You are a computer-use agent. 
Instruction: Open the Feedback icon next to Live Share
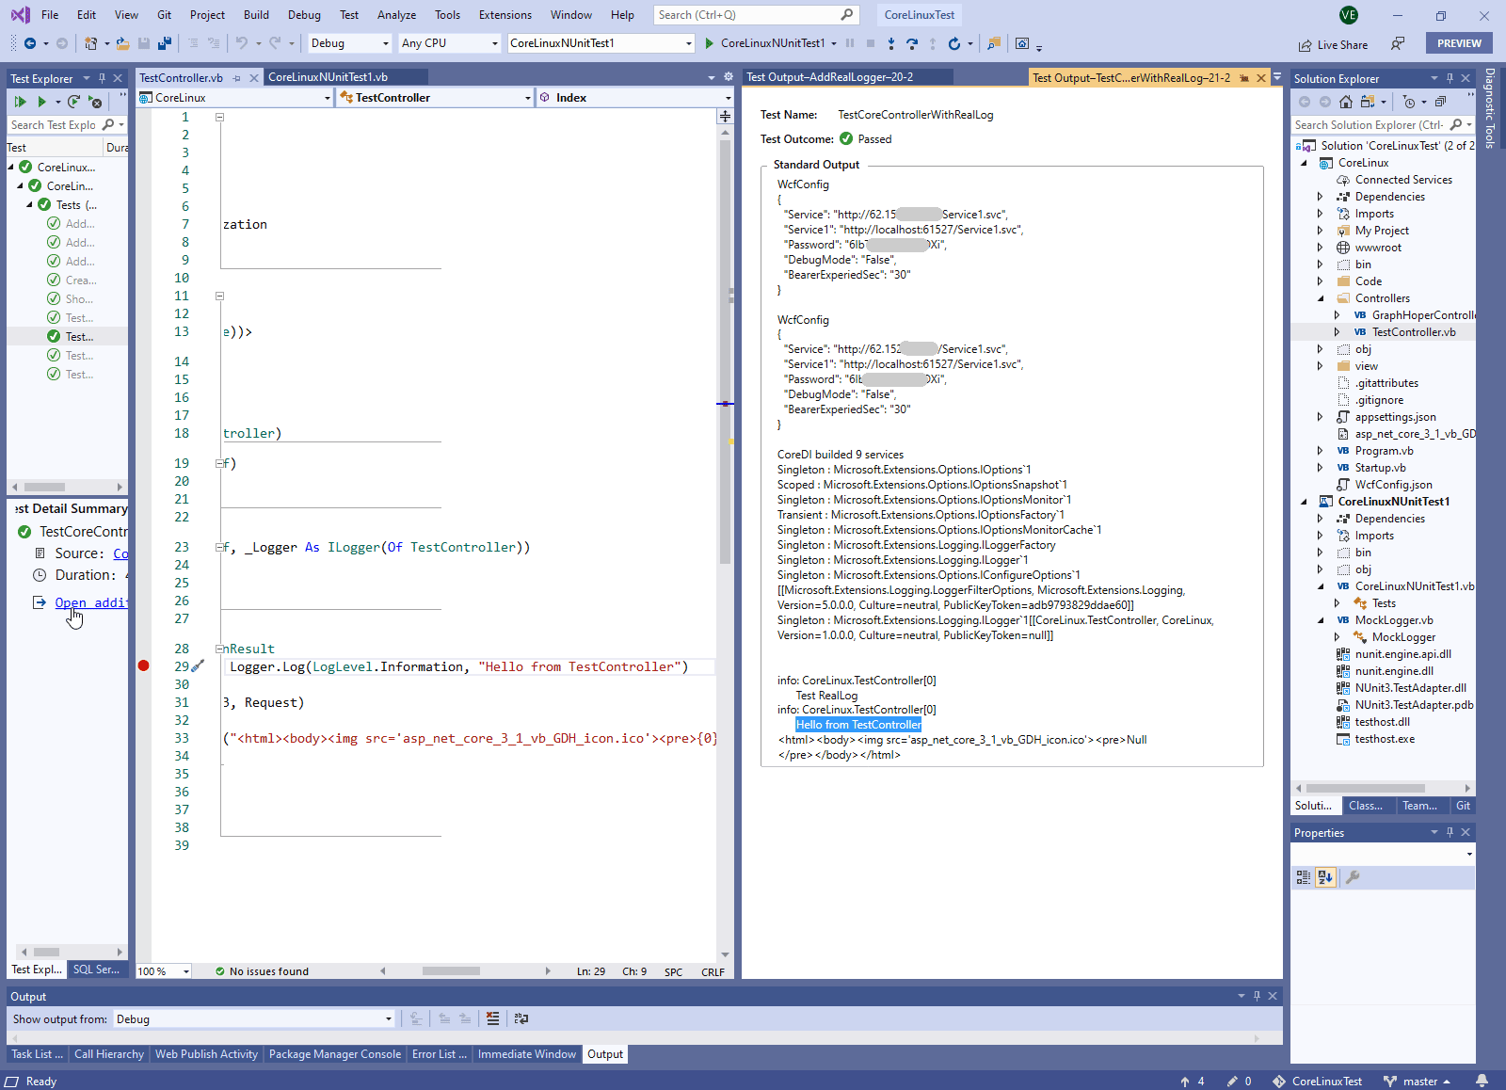click(x=1398, y=43)
